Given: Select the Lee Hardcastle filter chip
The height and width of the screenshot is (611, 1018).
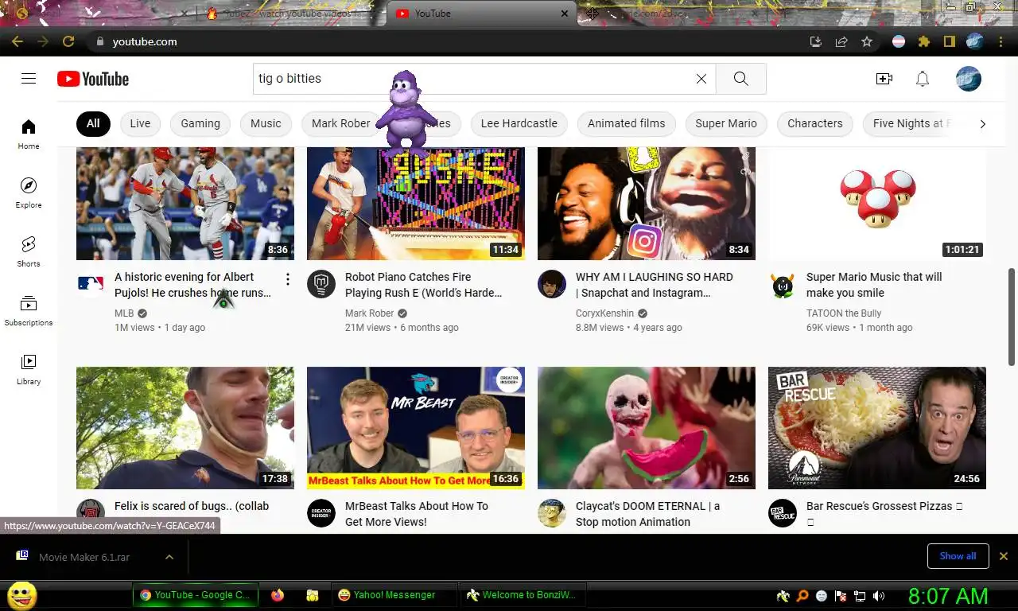Looking at the screenshot, I should 519,123.
